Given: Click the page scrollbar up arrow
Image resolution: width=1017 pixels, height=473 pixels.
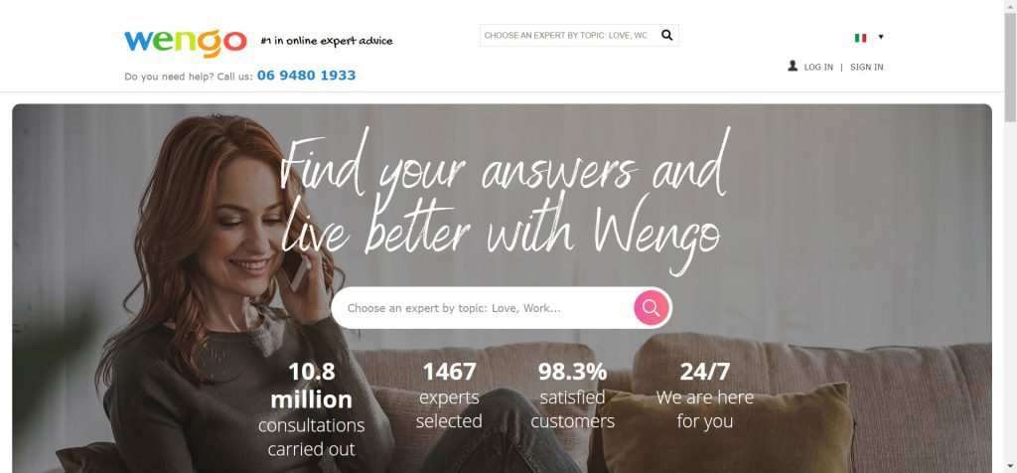Looking at the screenshot, I should (x=1010, y=6).
